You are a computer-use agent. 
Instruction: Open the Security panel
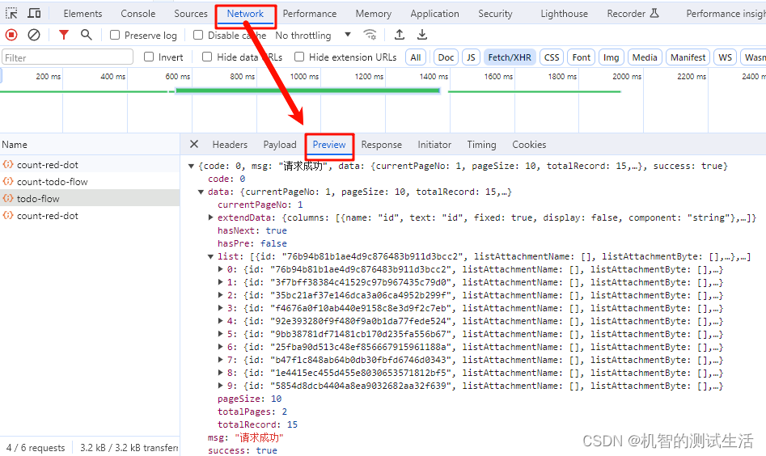pyautogui.click(x=495, y=14)
